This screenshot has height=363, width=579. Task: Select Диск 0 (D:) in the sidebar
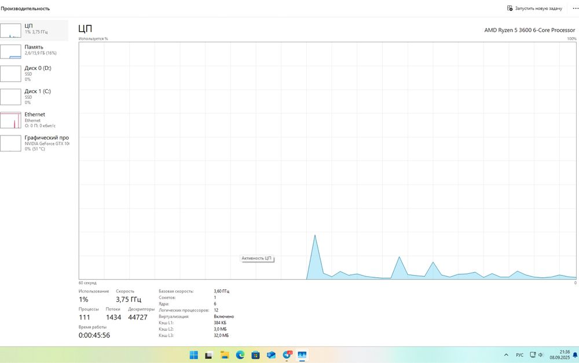tap(34, 74)
